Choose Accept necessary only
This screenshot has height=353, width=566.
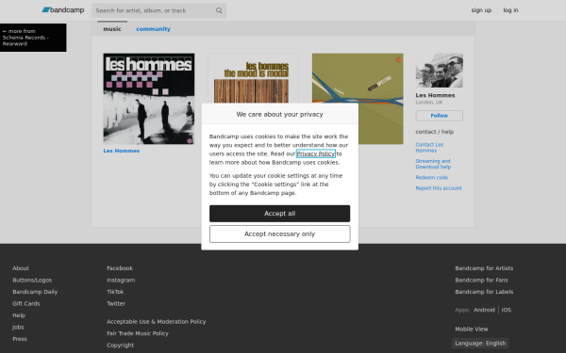pyautogui.click(x=280, y=234)
